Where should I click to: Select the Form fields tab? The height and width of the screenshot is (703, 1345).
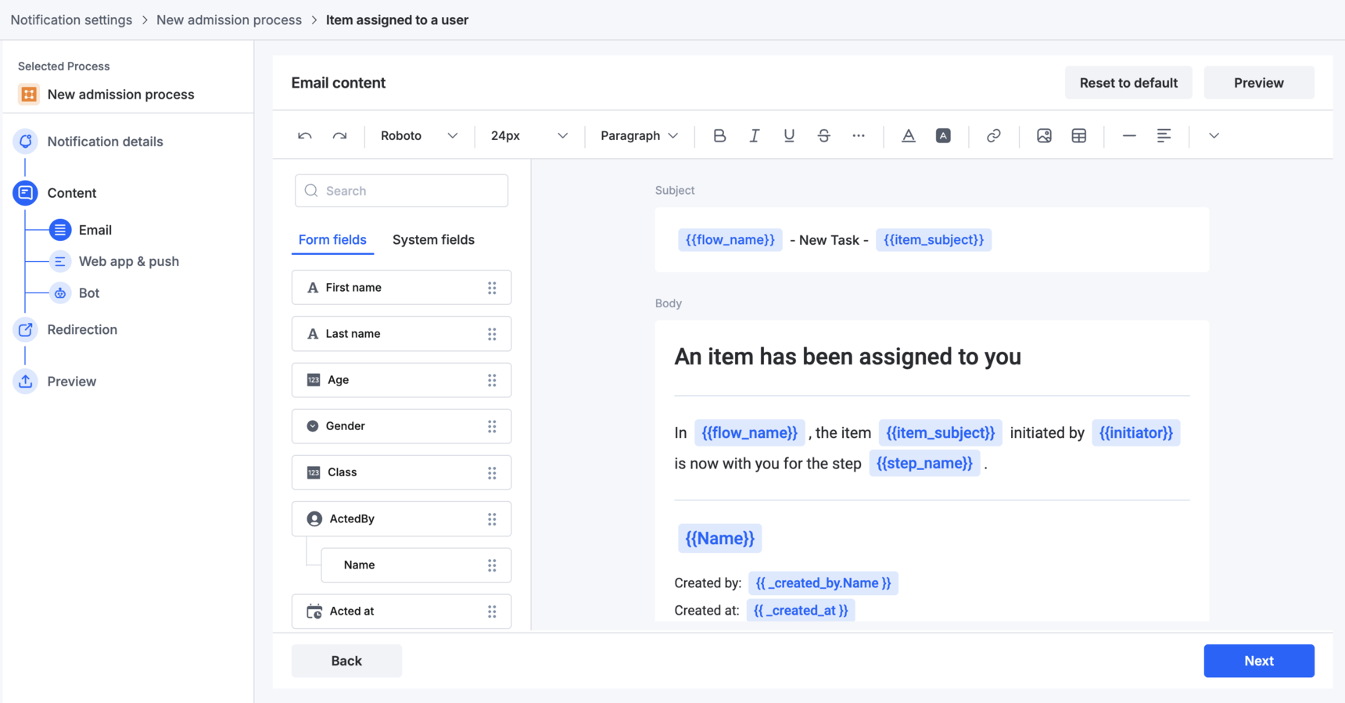332,240
